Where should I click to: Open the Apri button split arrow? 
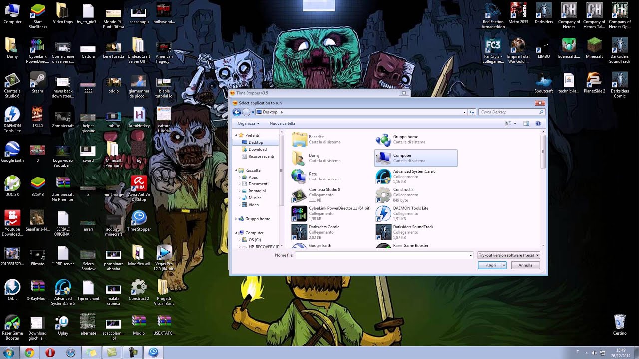pos(504,265)
